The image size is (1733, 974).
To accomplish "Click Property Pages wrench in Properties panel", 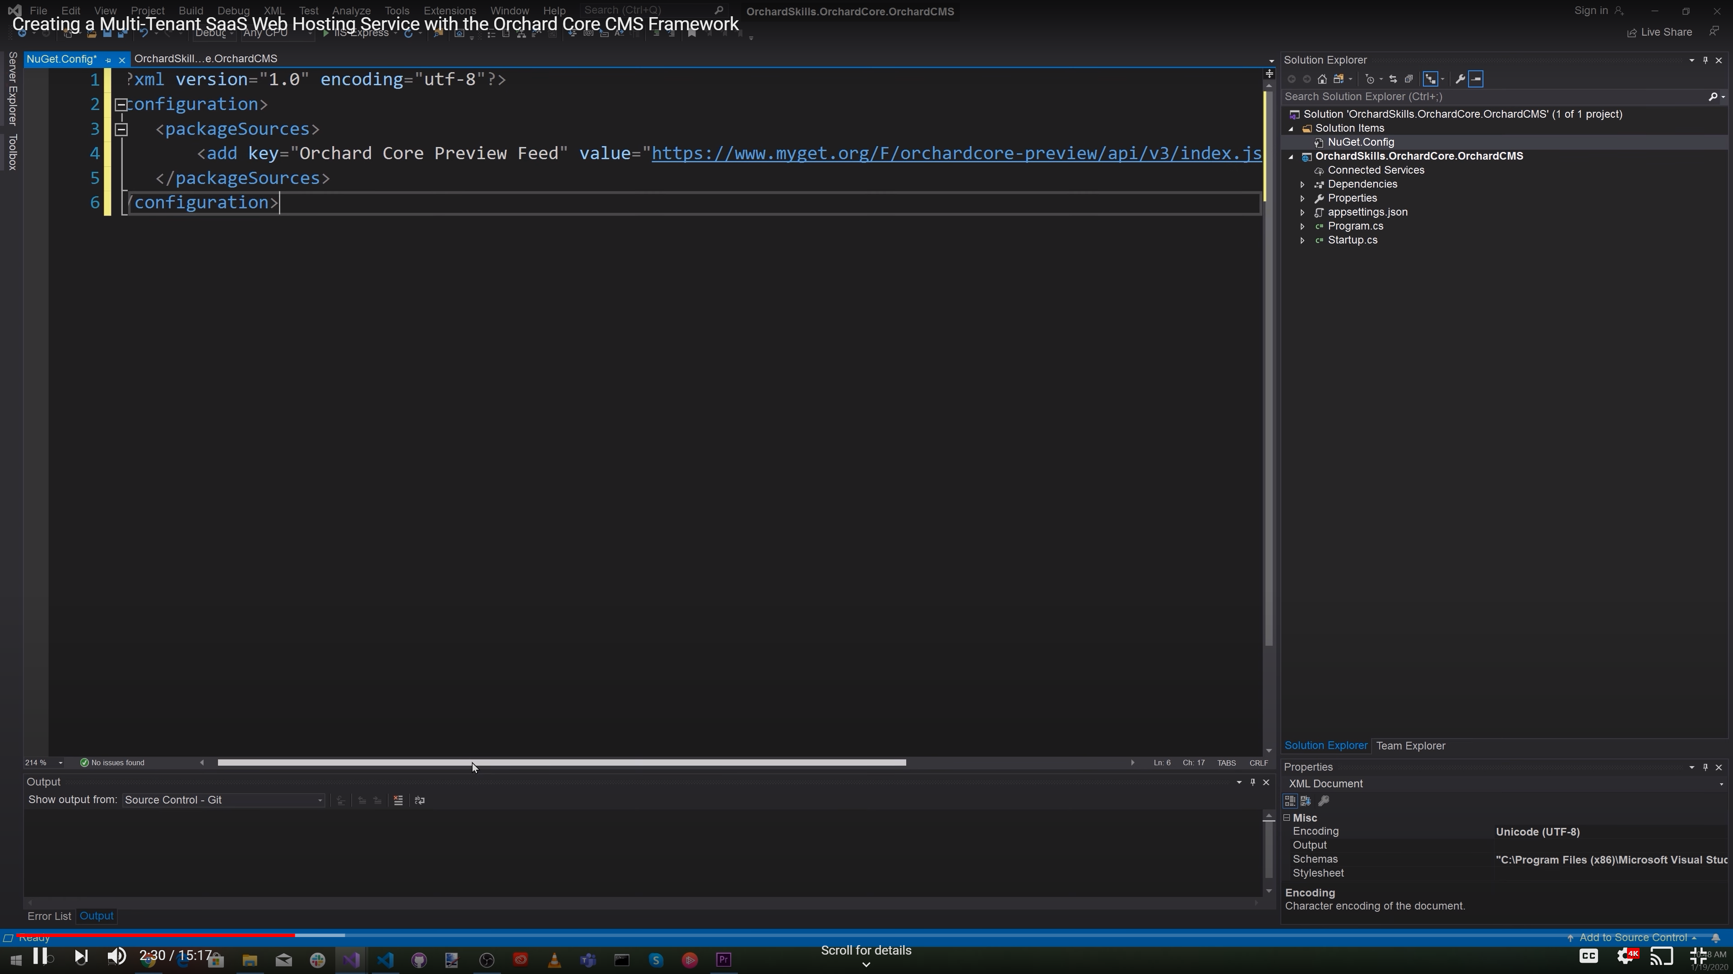I will pos(1323,800).
